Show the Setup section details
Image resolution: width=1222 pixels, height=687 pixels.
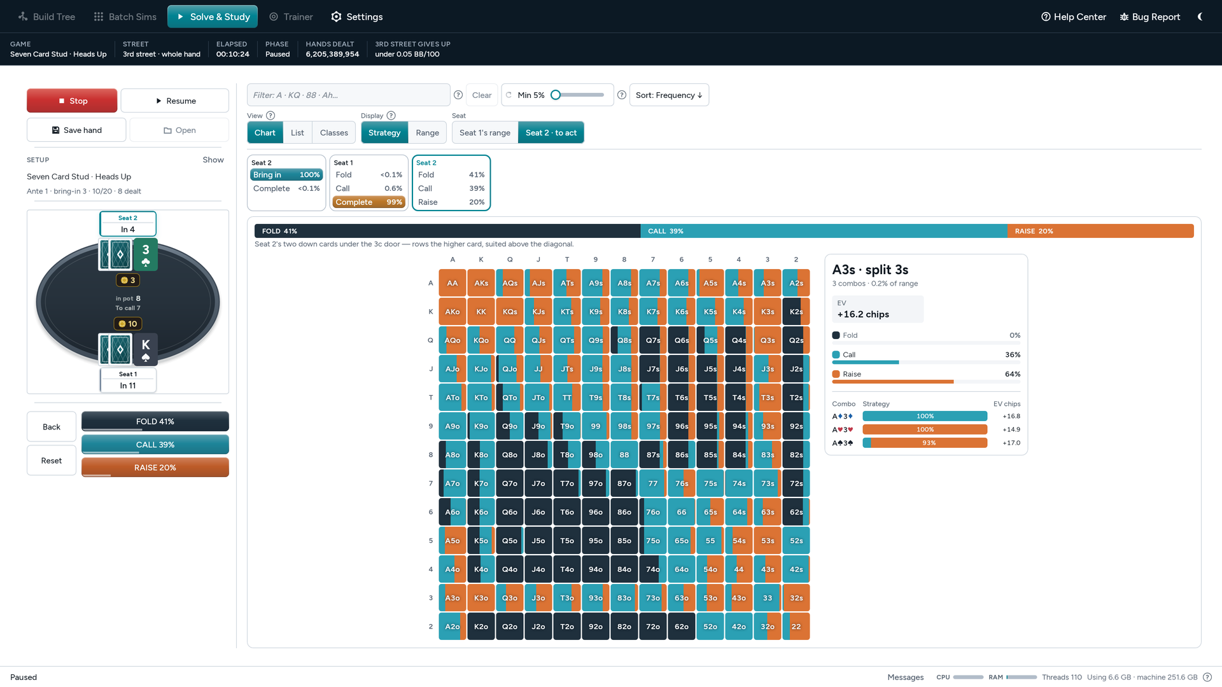point(213,160)
